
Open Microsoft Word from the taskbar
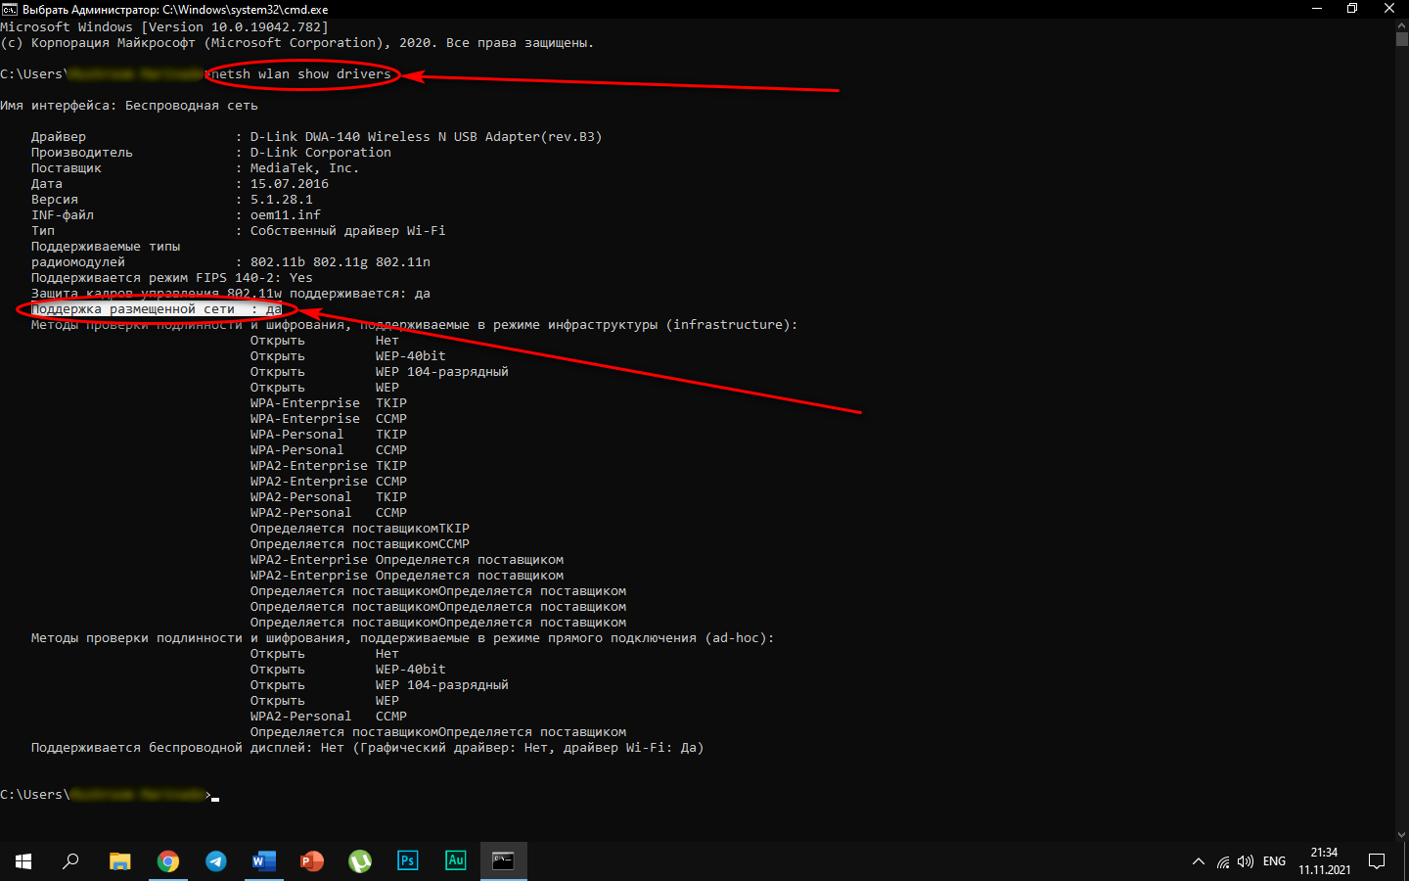pos(264,861)
